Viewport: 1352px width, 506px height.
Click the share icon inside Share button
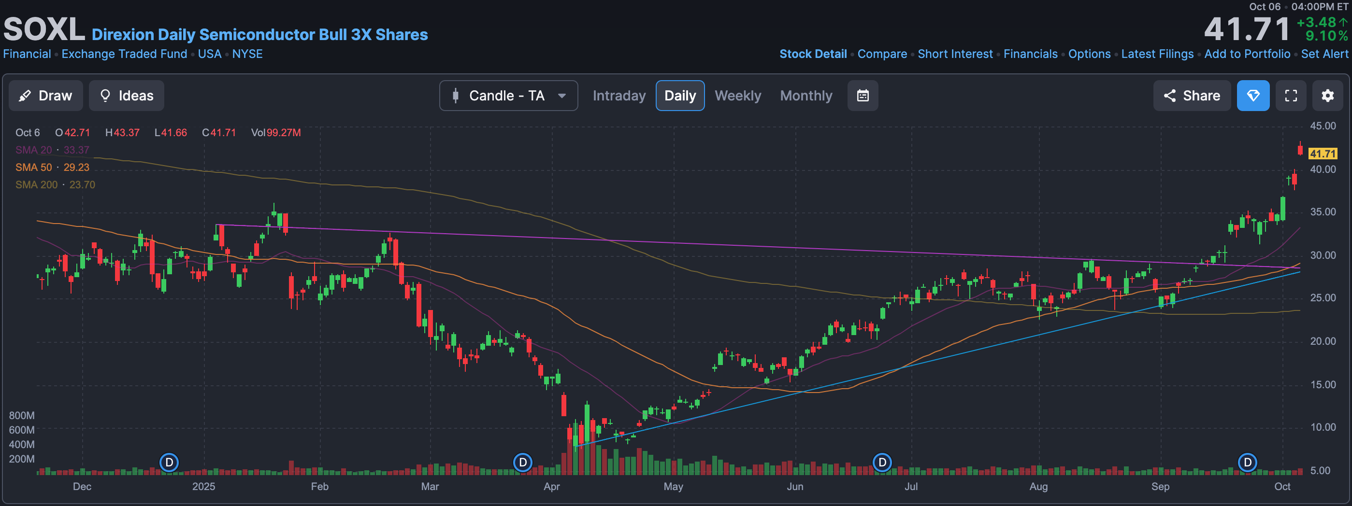pos(1169,96)
